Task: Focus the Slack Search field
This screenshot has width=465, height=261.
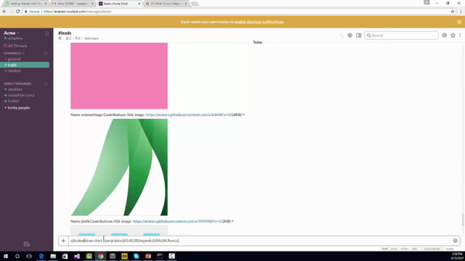Action: pyautogui.click(x=401, y=36)
